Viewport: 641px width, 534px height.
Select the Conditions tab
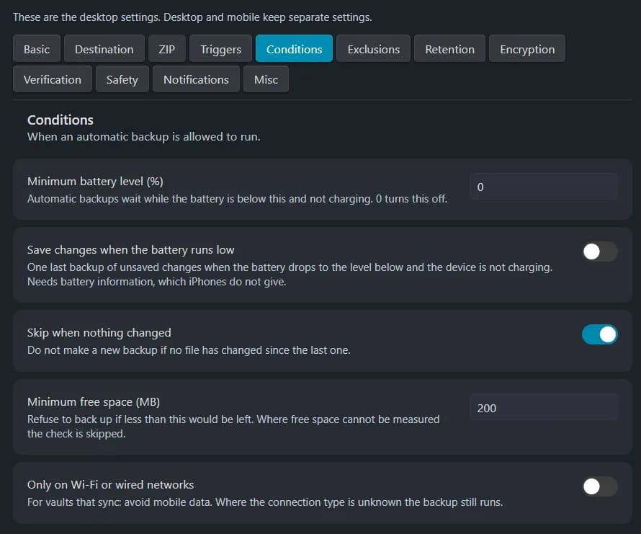(x=295, y=49)
